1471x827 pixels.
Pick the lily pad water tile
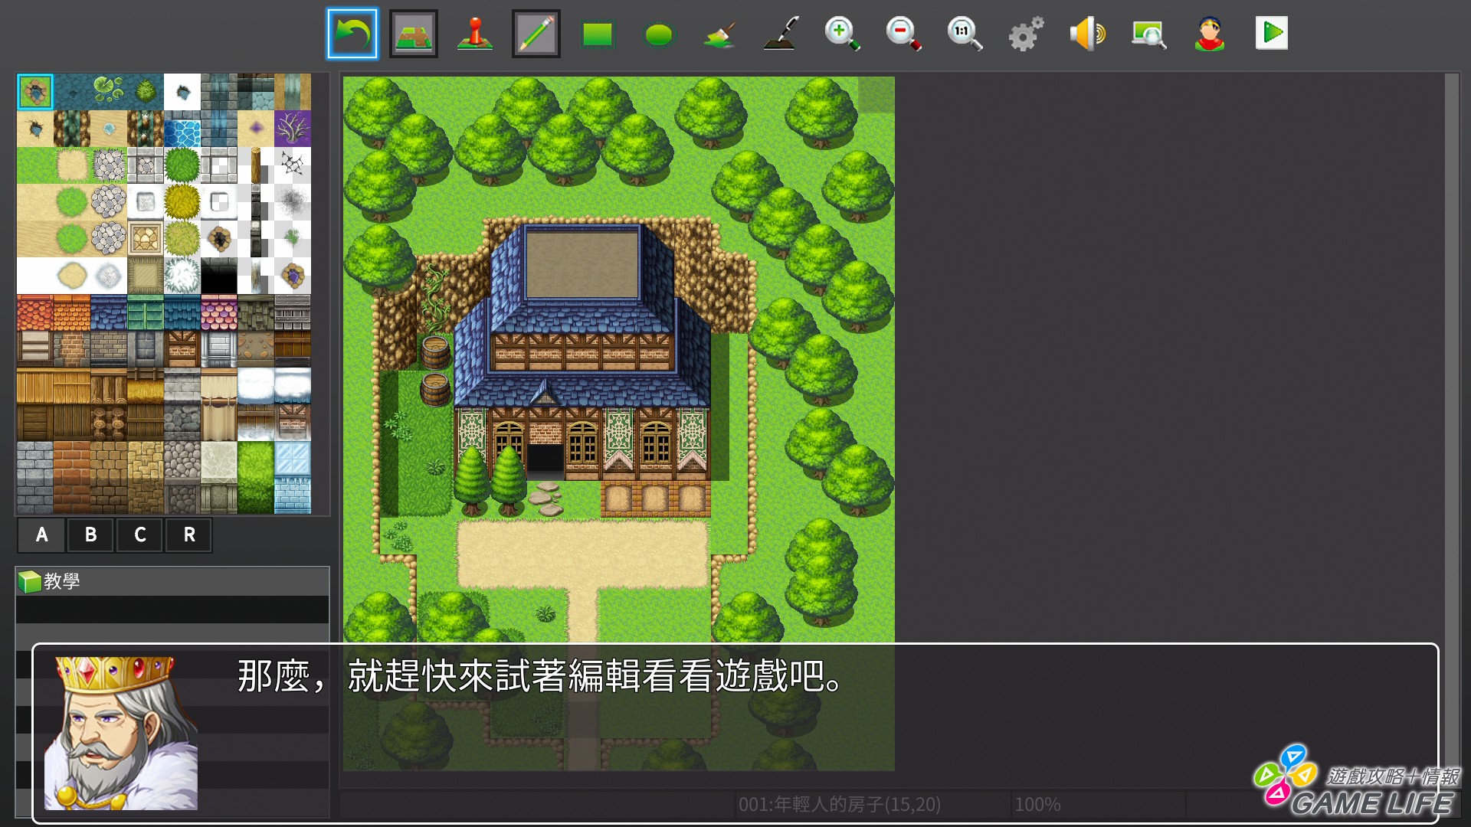(109, 92)
